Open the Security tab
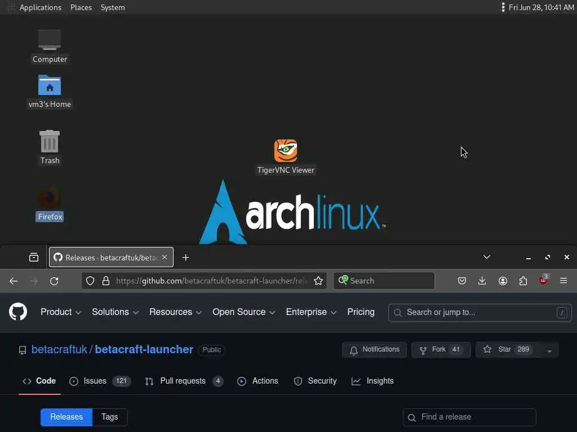This screenshot has height=432, width=577. [x=316, y=381]
